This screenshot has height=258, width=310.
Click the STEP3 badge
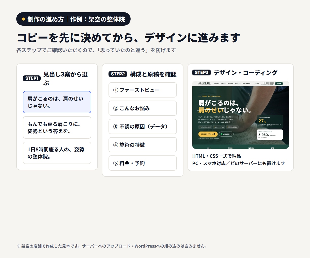click(201, 72)
